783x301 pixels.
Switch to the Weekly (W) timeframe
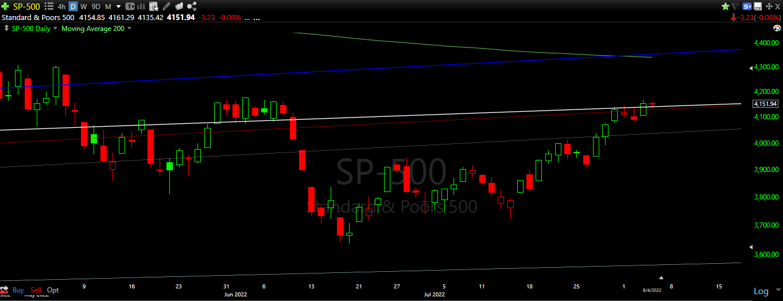83,7
